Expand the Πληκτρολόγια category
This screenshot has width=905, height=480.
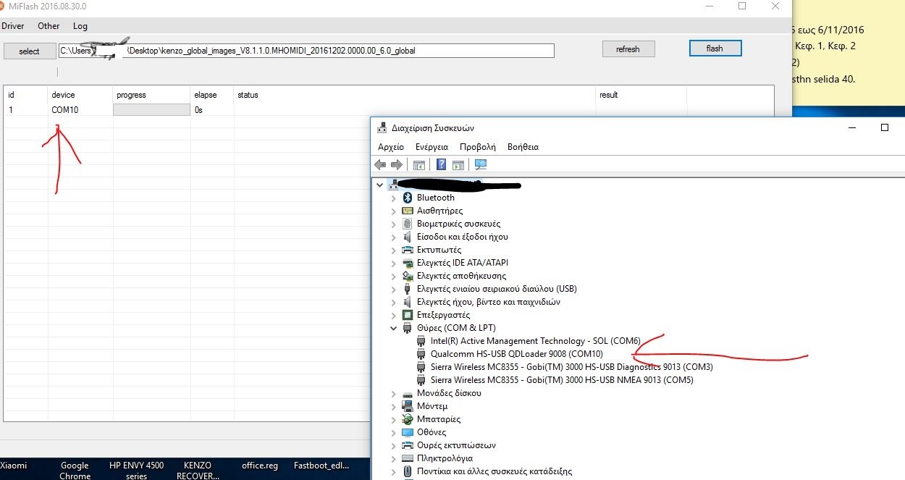click(x=394, y=458)
